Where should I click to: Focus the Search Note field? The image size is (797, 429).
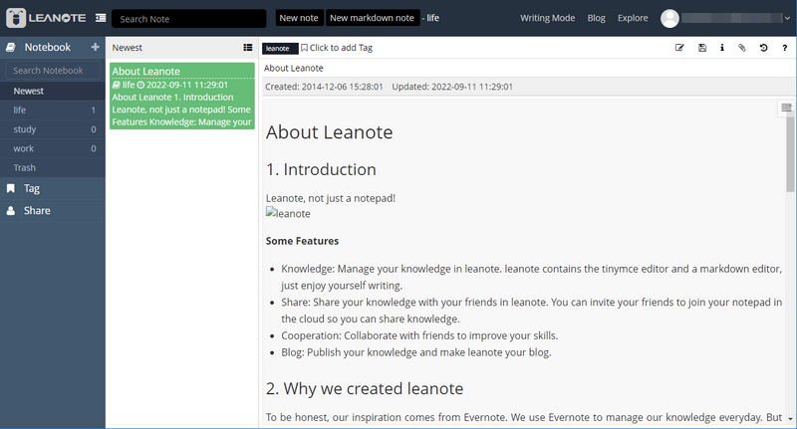click(189, 19)
